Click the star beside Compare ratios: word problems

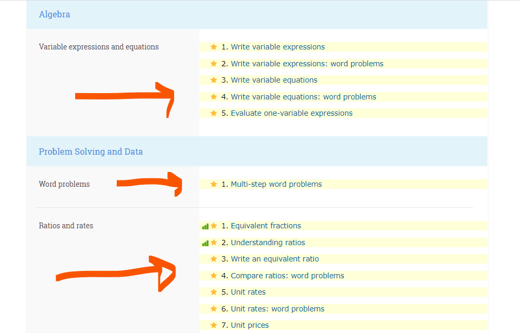213,275
